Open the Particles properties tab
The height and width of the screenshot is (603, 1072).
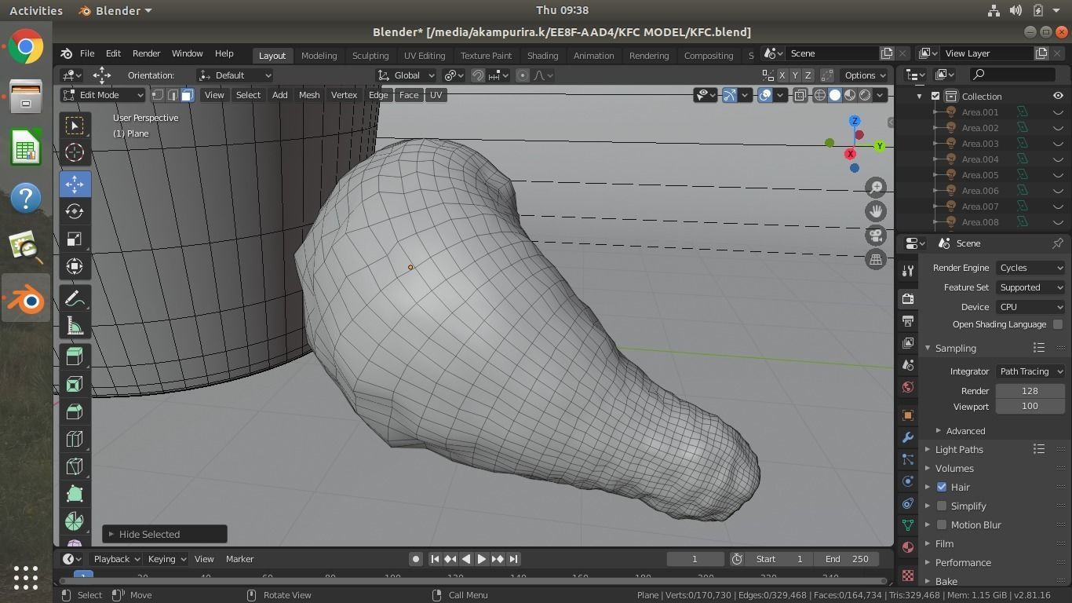908,459
